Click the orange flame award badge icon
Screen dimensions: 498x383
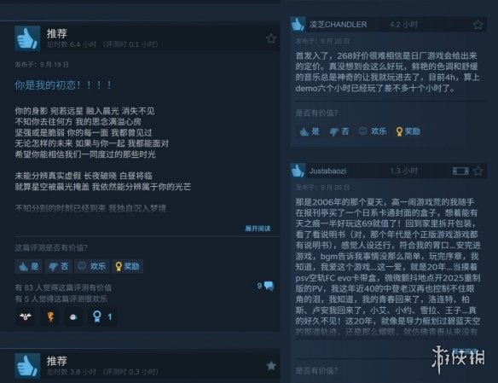pyautogui.click(x=50, y=316)
